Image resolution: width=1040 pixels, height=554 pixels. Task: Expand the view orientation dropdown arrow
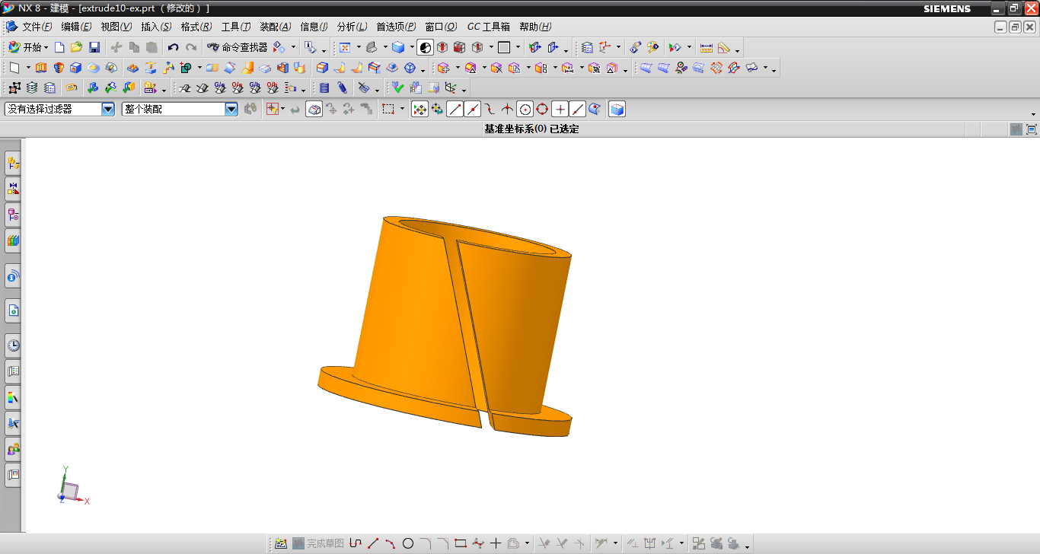[x=385, y=47]
